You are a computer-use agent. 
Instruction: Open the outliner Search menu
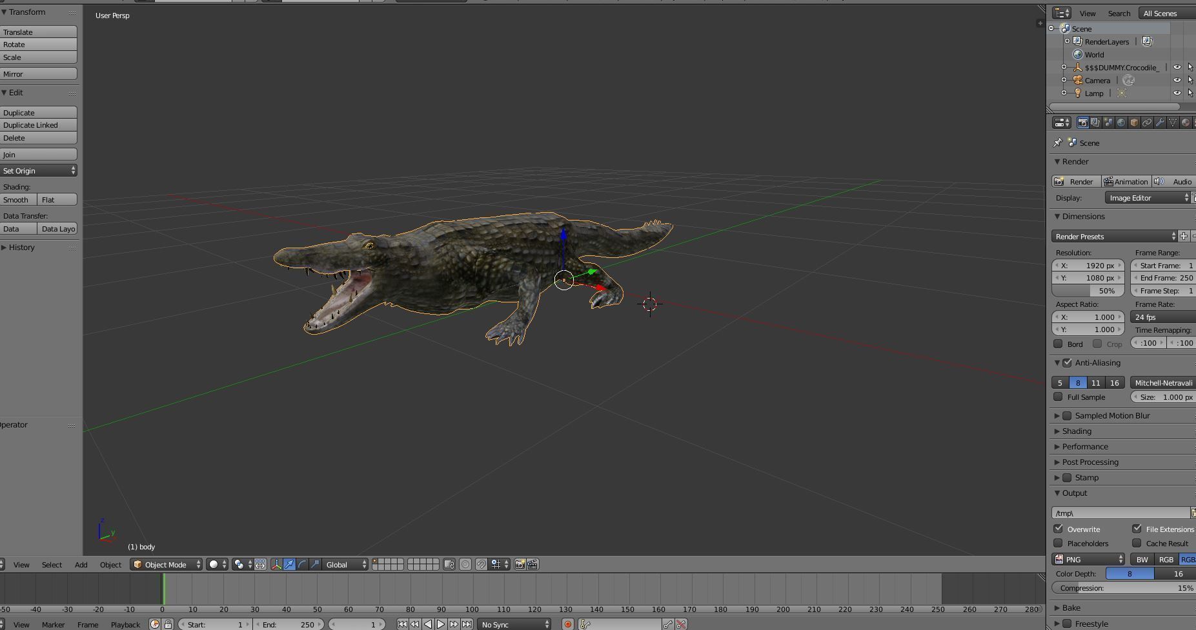pos(1119,13)
